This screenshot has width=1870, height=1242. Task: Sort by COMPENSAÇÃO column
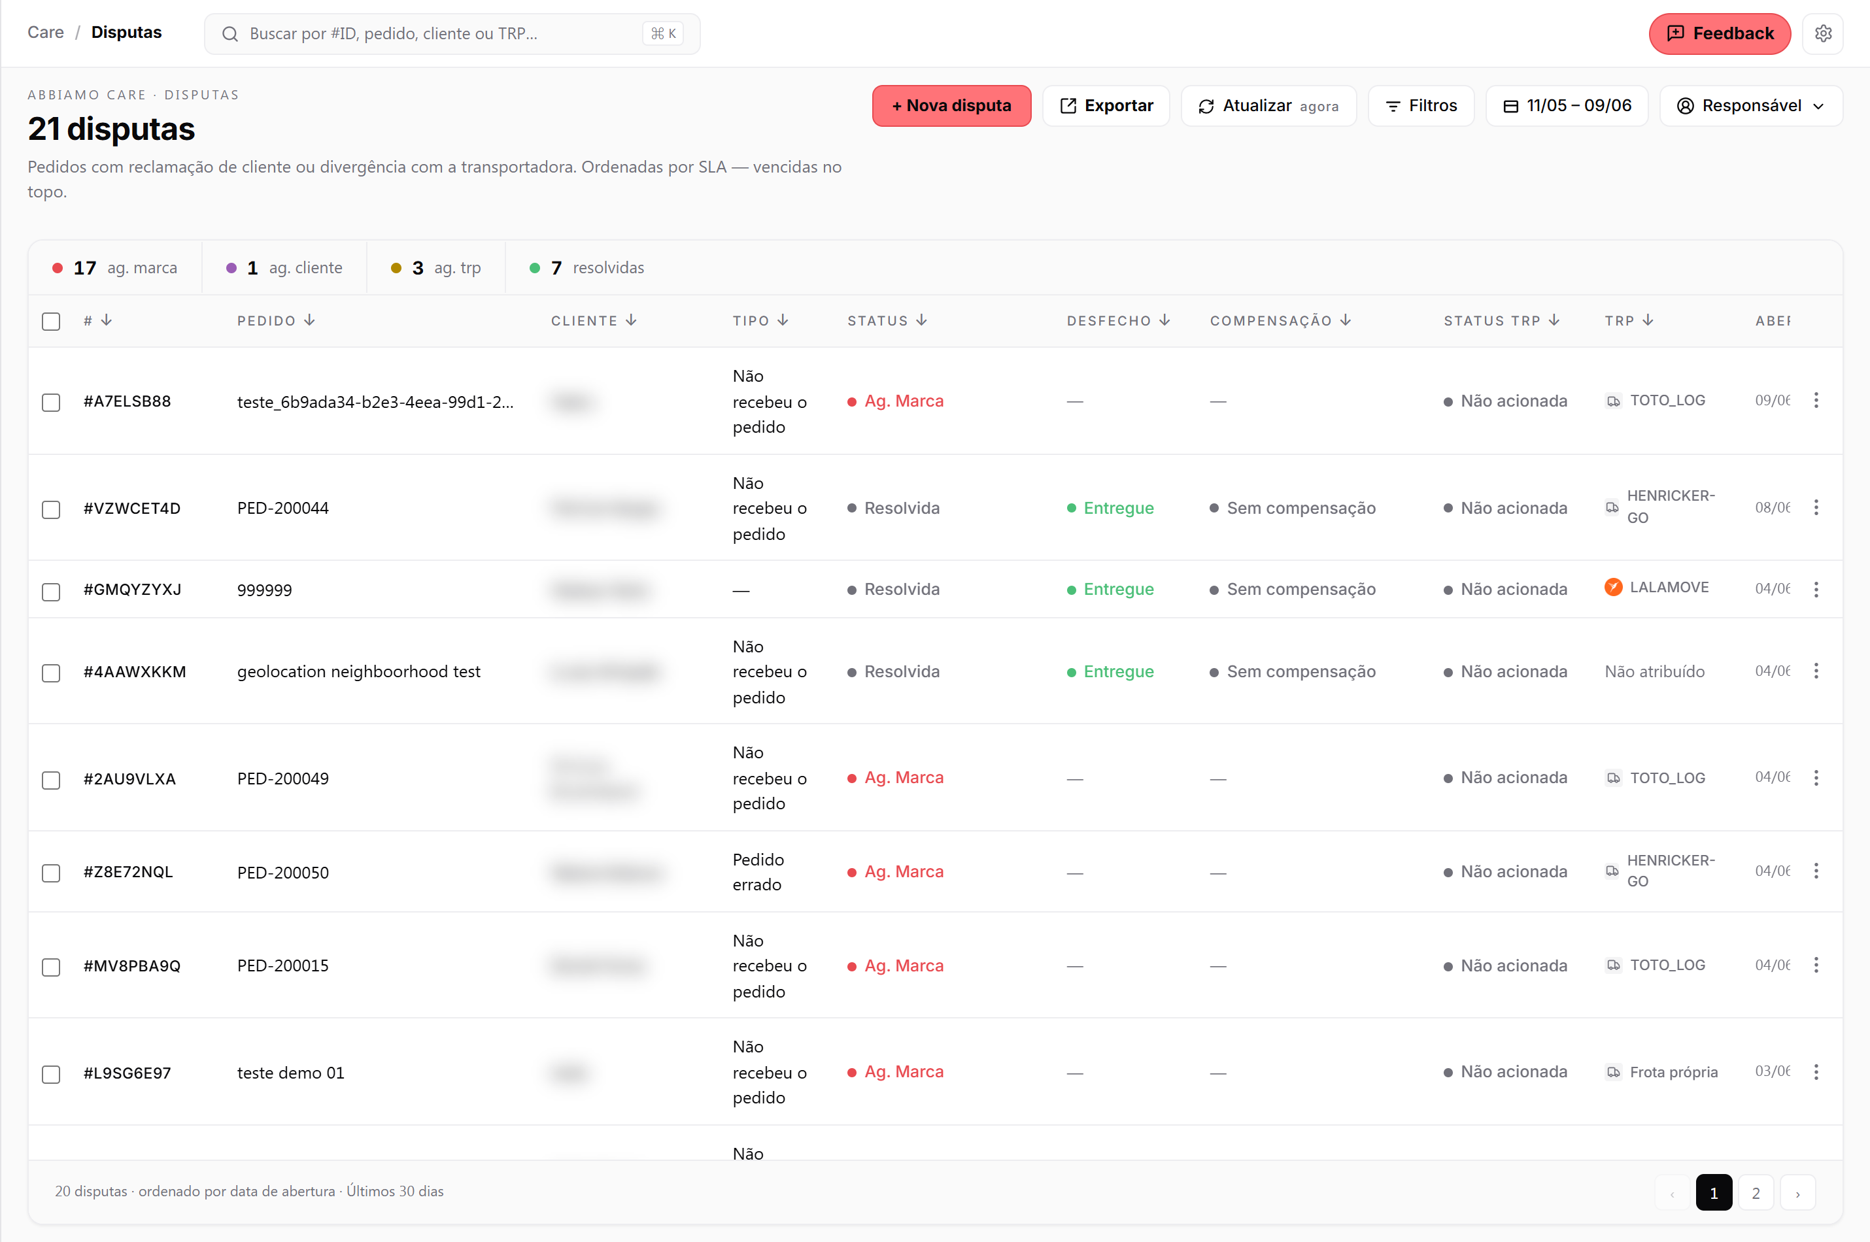[x=1281, y=320]
